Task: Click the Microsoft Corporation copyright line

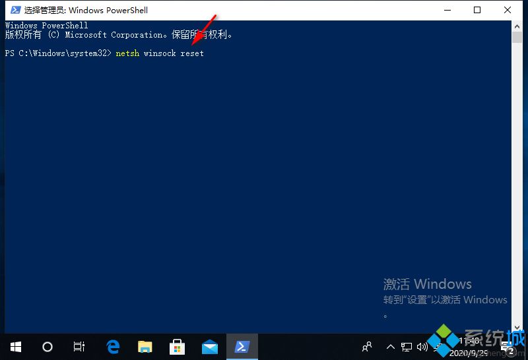Action: click(119, 35)
